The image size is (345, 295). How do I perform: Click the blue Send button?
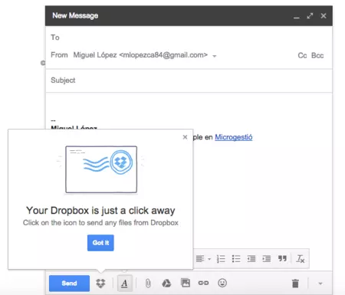point(69,284)
